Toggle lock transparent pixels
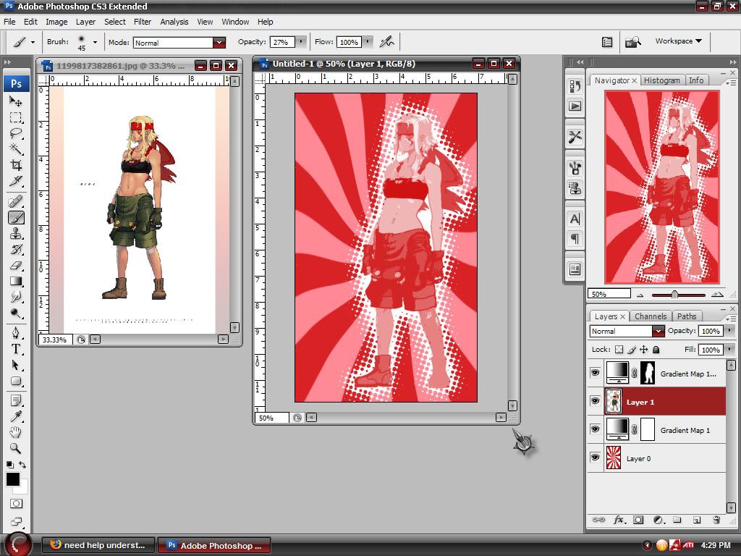The width and height of the screenshot is (741, 556). pyautogui.click(x=619, y=350)
